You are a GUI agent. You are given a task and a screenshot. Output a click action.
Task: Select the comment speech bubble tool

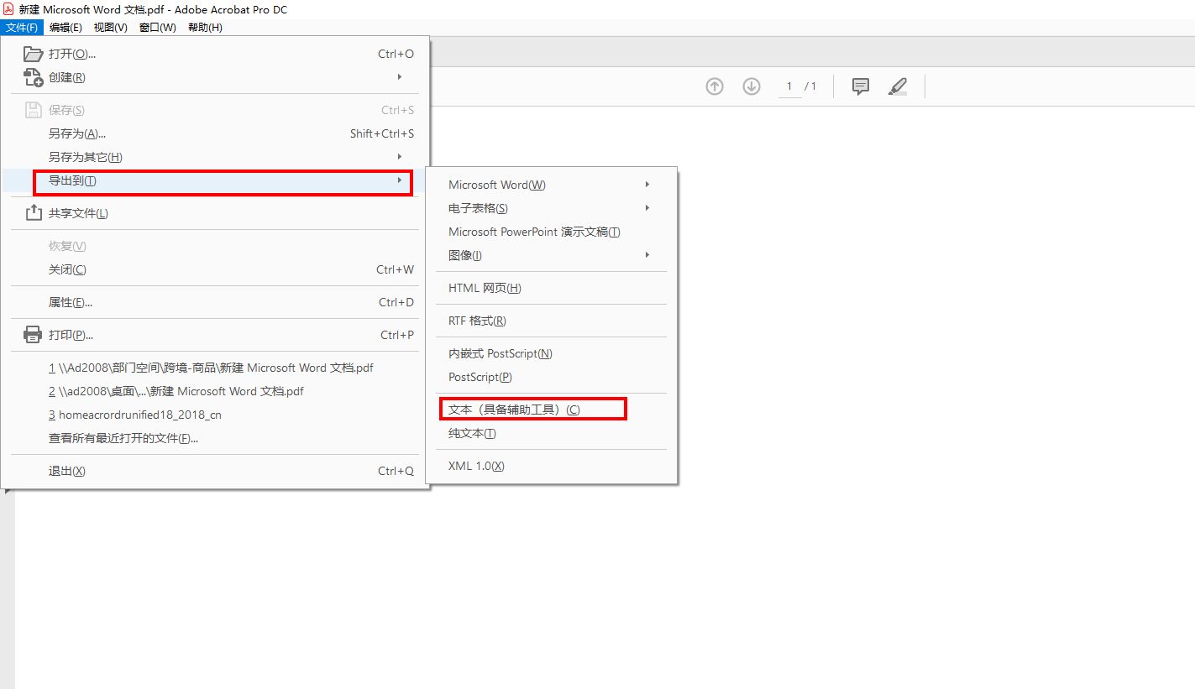[861, 86]
